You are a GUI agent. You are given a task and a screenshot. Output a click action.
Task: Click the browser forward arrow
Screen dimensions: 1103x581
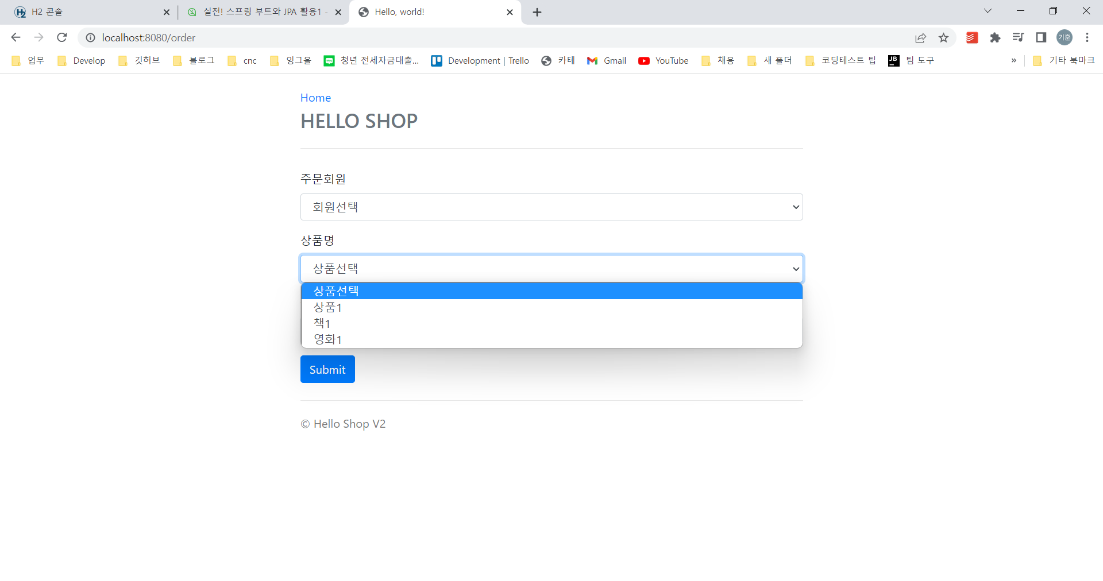pos(38,37)
